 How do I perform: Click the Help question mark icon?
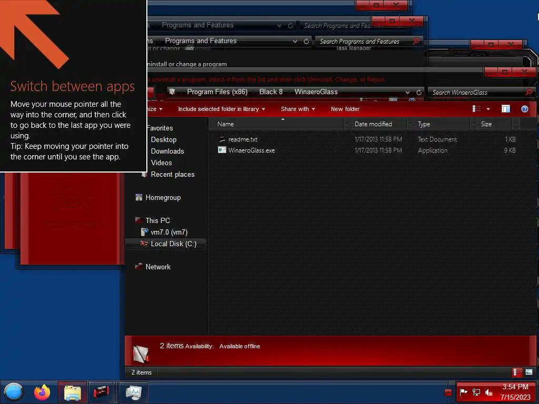coord(525,109)
